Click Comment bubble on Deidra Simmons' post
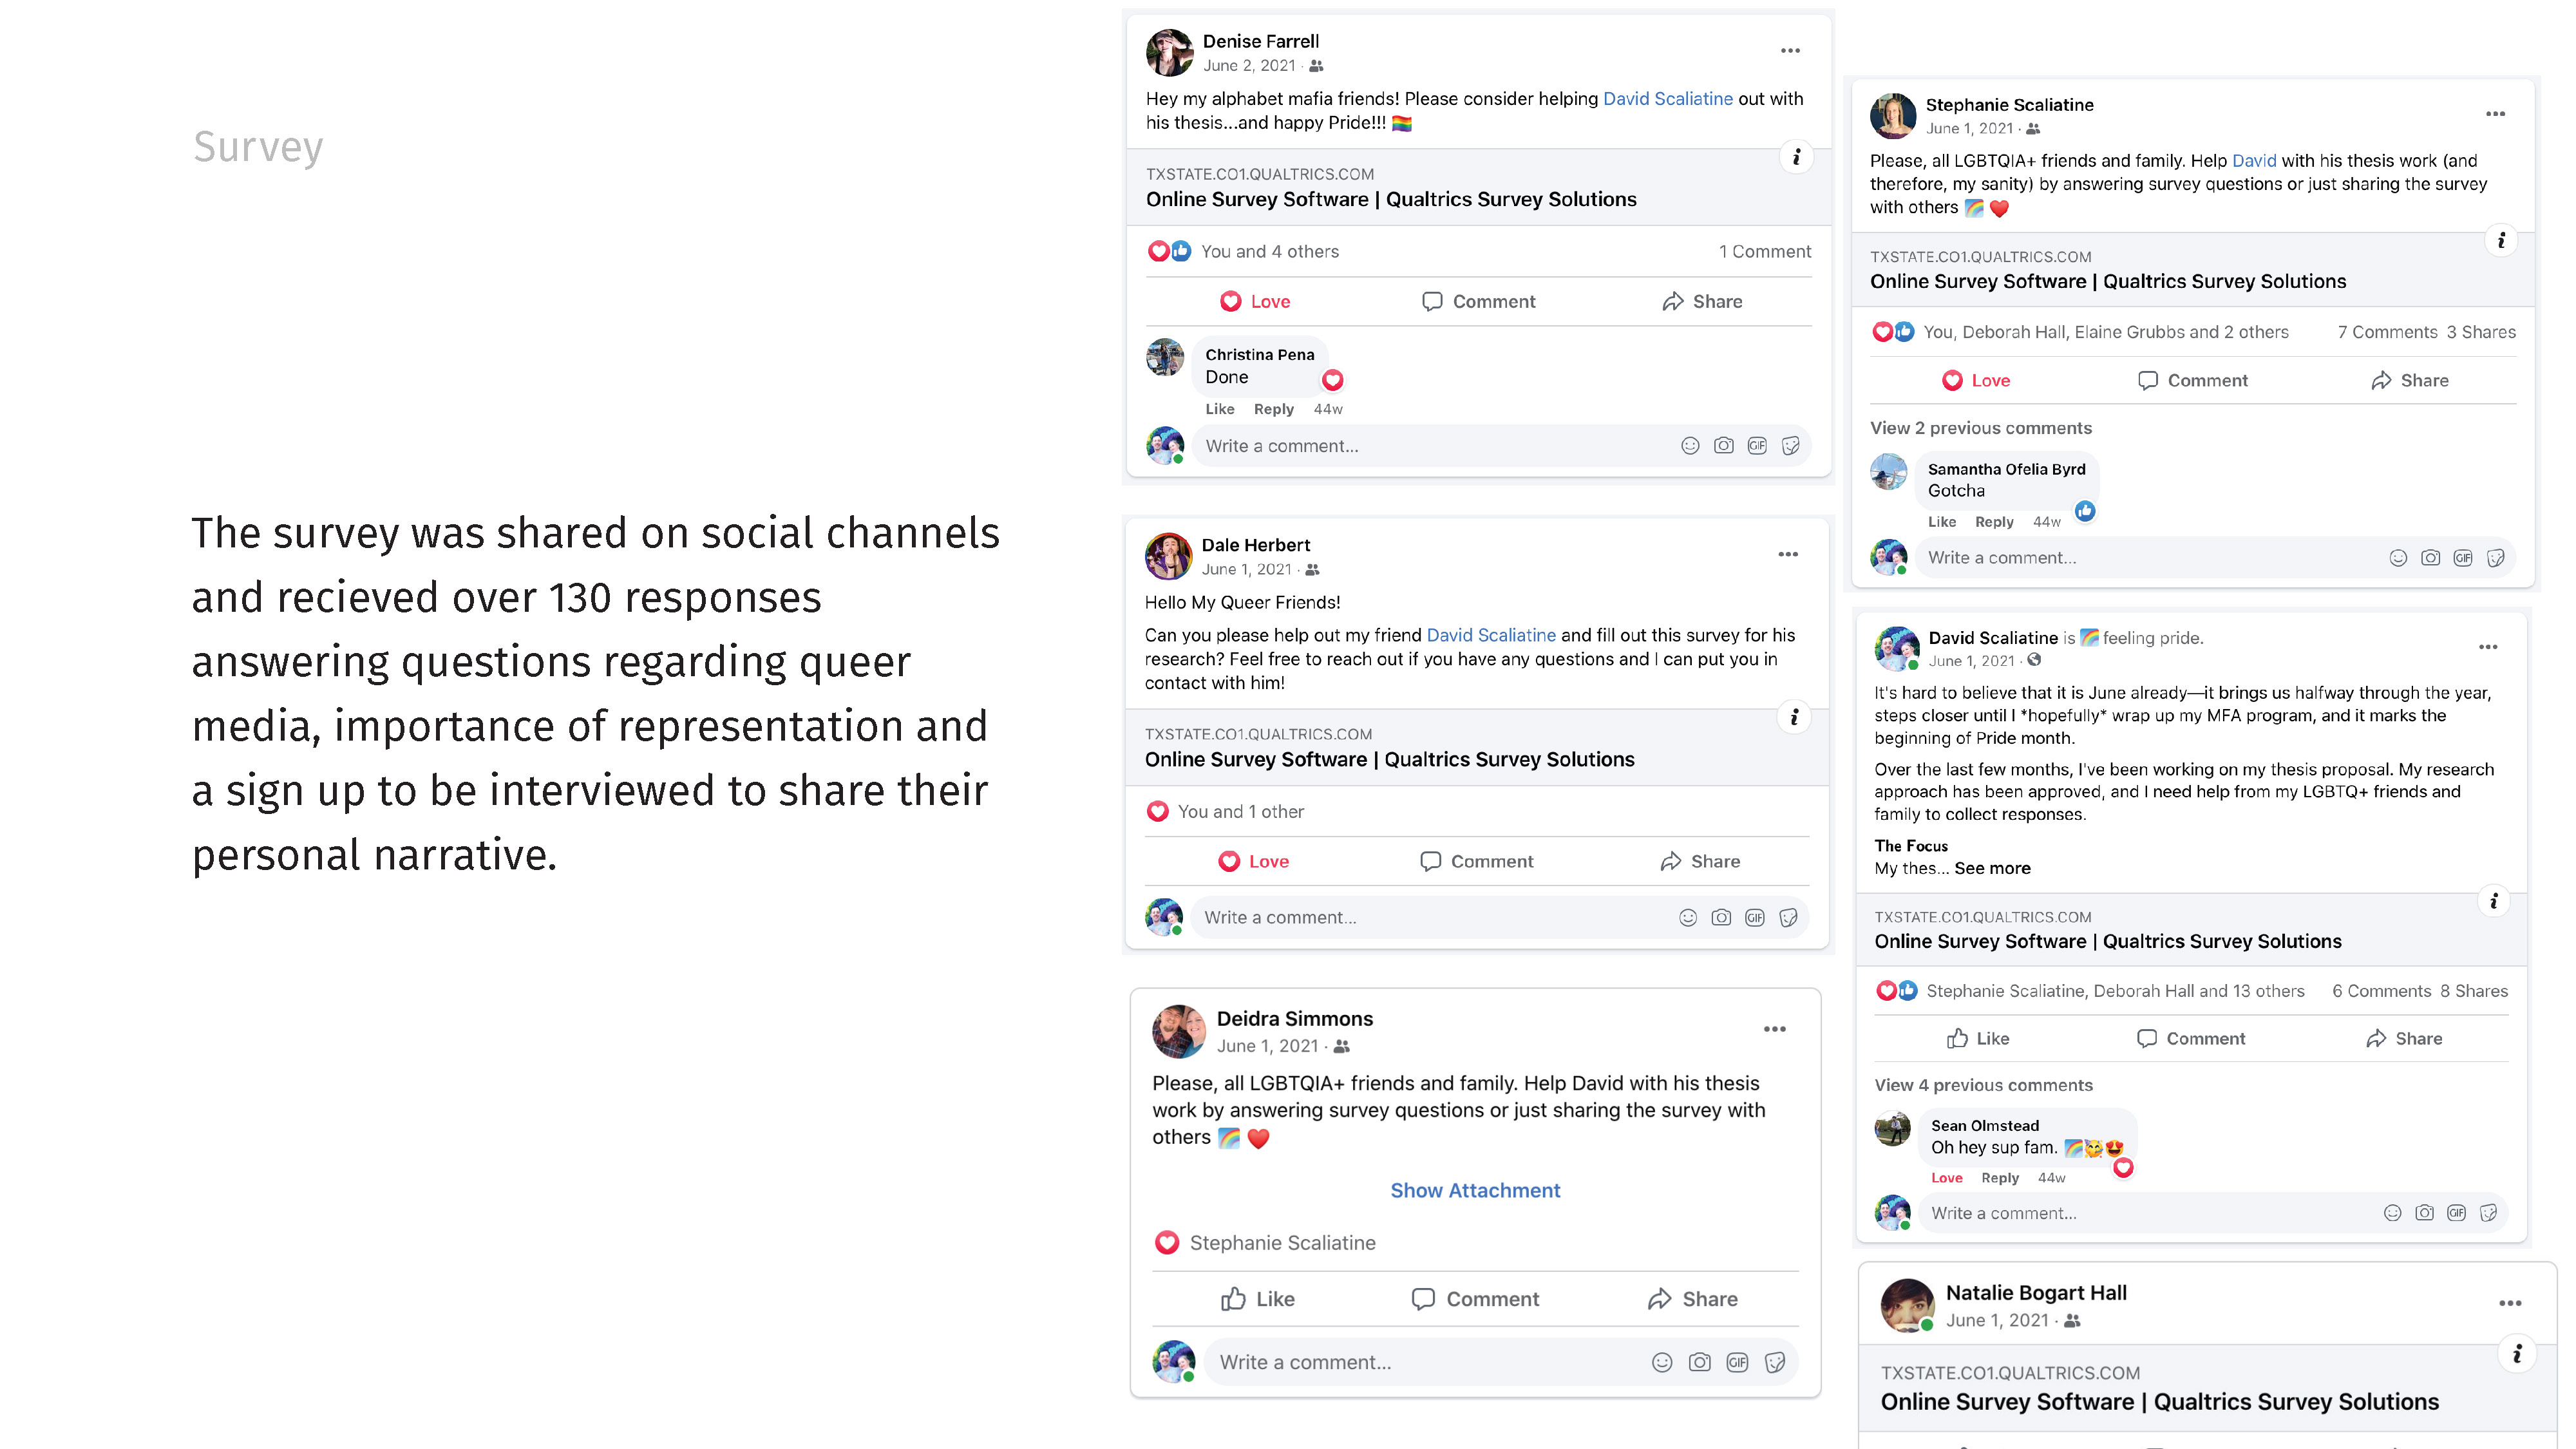The height and width of the screenshot is (1449, 2576). pyautogui.click(x=1474, y=1299)
